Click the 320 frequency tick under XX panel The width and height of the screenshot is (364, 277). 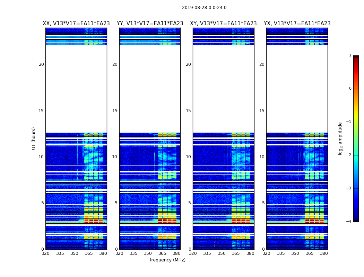pos(45,253)
